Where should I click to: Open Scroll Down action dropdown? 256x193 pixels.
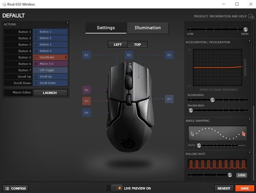pyautogui.click(x=50, y=83)
